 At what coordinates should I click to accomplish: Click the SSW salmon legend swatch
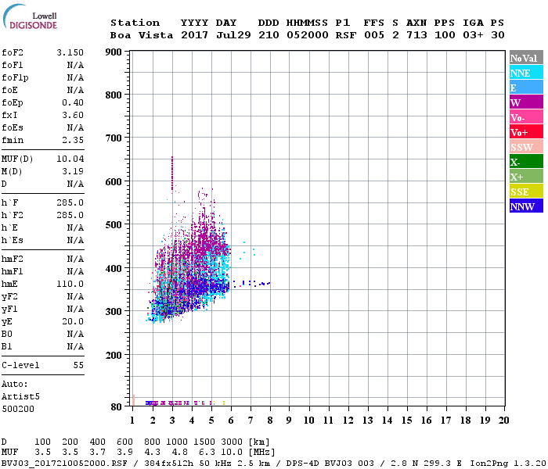526,147
